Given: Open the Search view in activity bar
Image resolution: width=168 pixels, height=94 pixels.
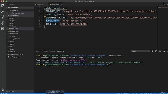Looking at the screenshot, I should [x=3, y=11].
